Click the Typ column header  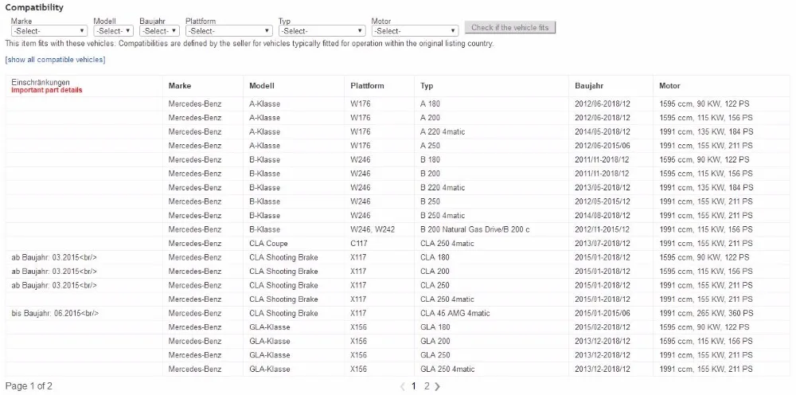427,86
